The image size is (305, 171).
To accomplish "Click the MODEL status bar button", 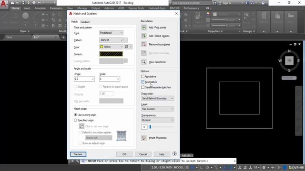I will click(x=178, y=167).
